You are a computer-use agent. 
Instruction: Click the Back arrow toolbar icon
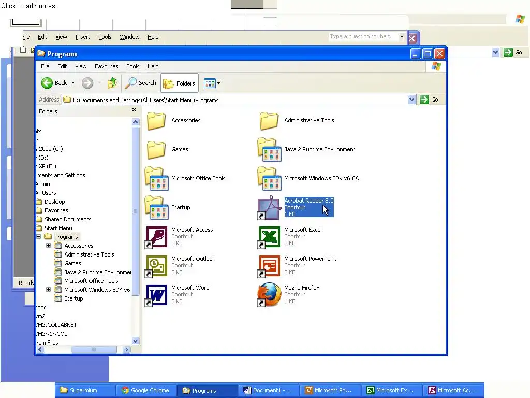point(47,83)
